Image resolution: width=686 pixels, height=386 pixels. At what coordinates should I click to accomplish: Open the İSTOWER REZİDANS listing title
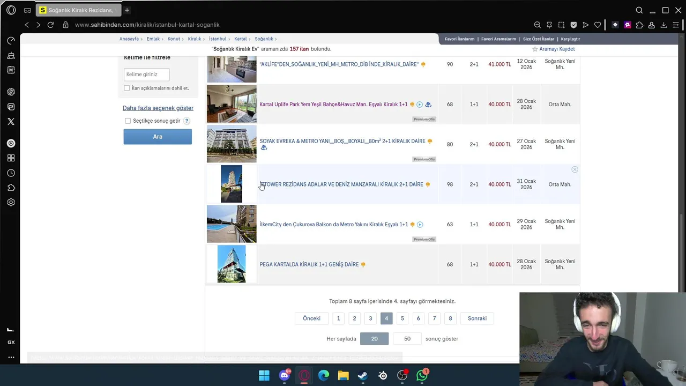(341, 184)
